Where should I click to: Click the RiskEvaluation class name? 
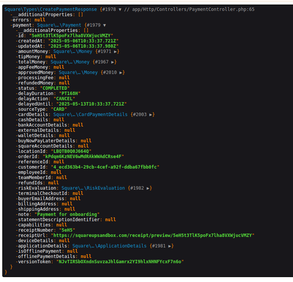pyautogui.click(x=93, y=188)
